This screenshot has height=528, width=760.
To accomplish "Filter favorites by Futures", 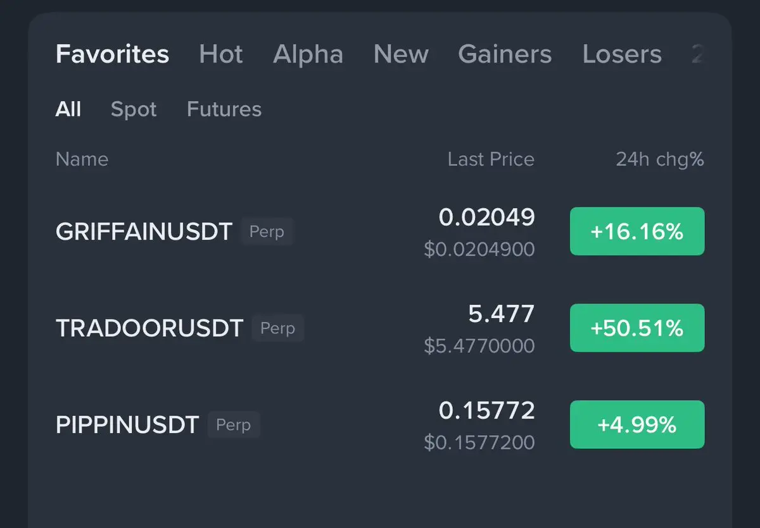I will point(224,109).
